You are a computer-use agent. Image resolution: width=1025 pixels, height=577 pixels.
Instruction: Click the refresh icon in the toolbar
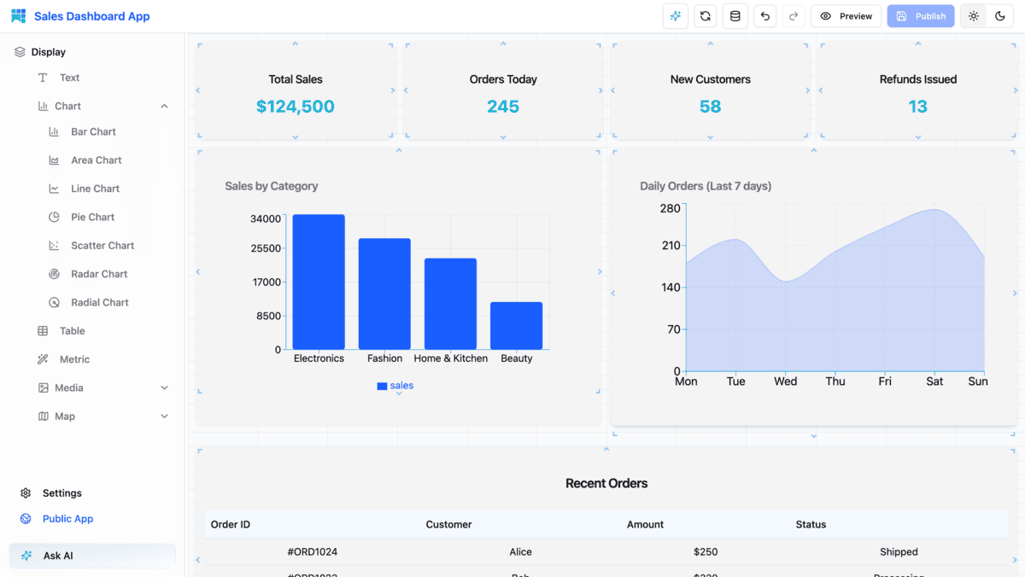pos(705,15)
